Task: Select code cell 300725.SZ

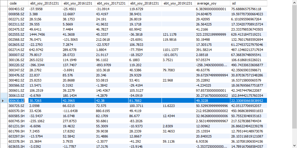Action: coord(18,106)
